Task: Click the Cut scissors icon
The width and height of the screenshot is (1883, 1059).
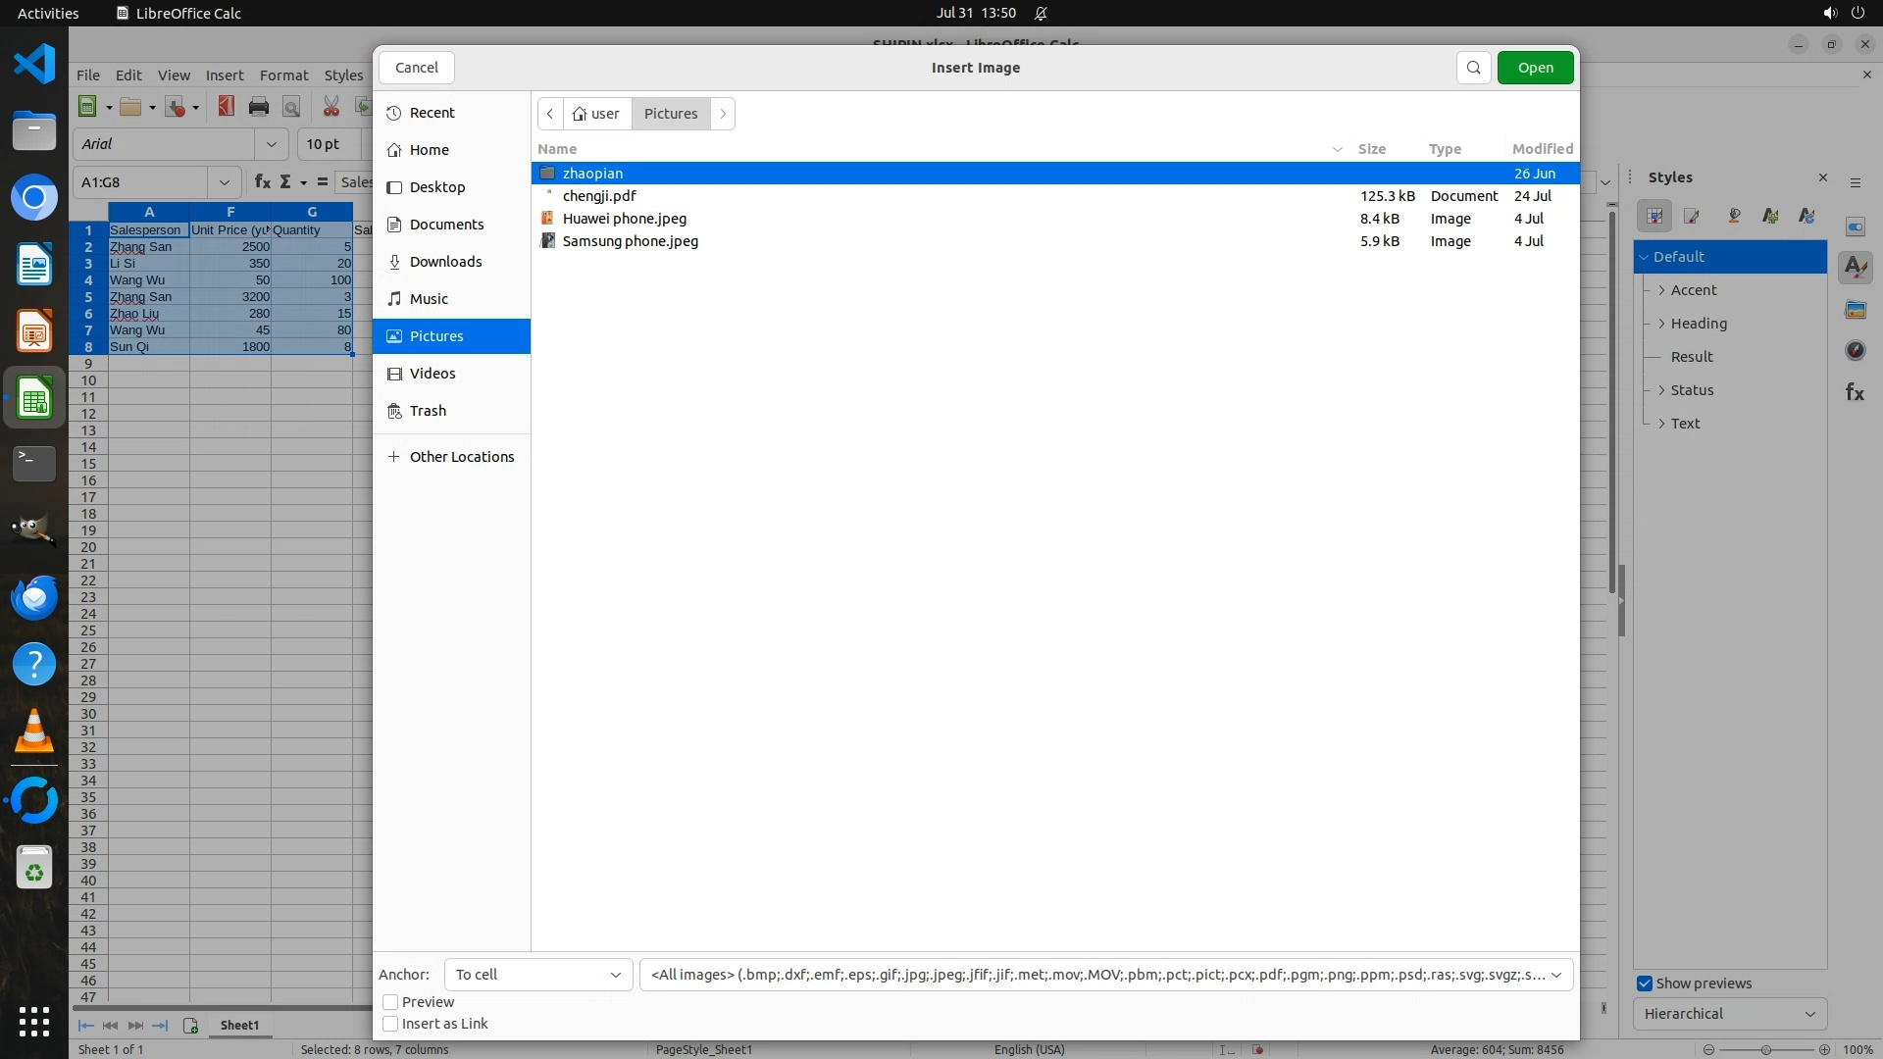Action: click(x=331, y=107)
